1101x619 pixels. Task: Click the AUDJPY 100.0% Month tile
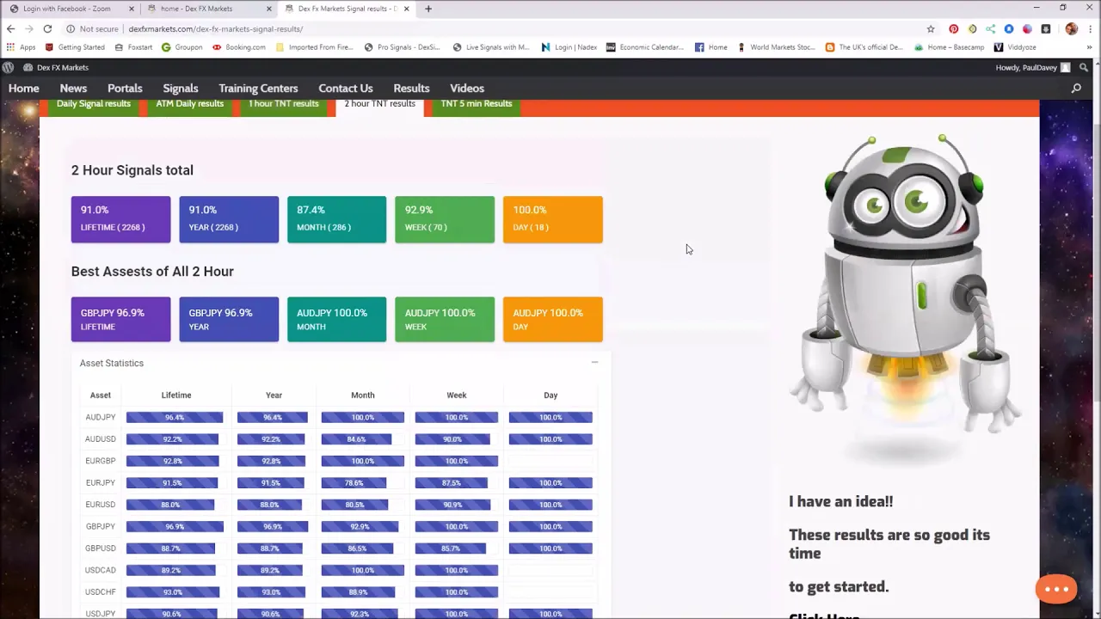[336, 319]
